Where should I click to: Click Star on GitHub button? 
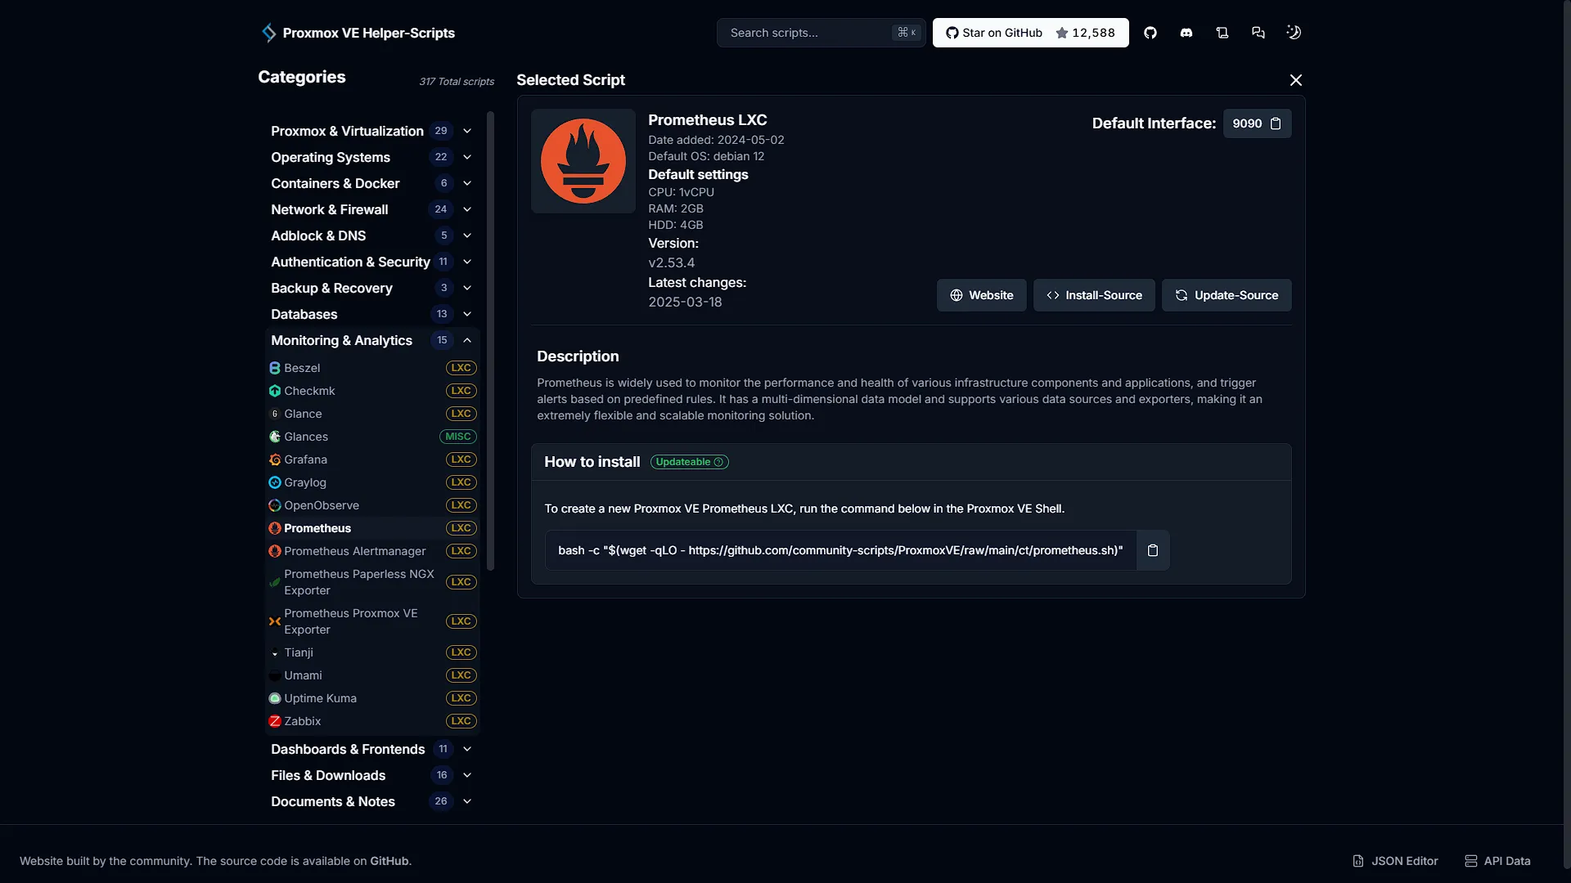(1030, 33)
